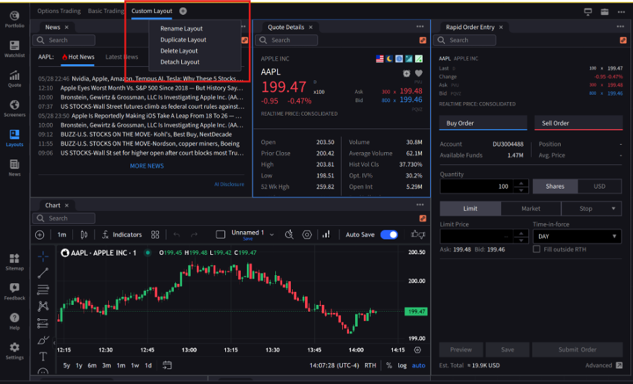Image resolution: width=633 pixels, height=384 pixels.
Task: Switch to the Options Trading tab
Action: pyautogui.click(x=59, y=11)
